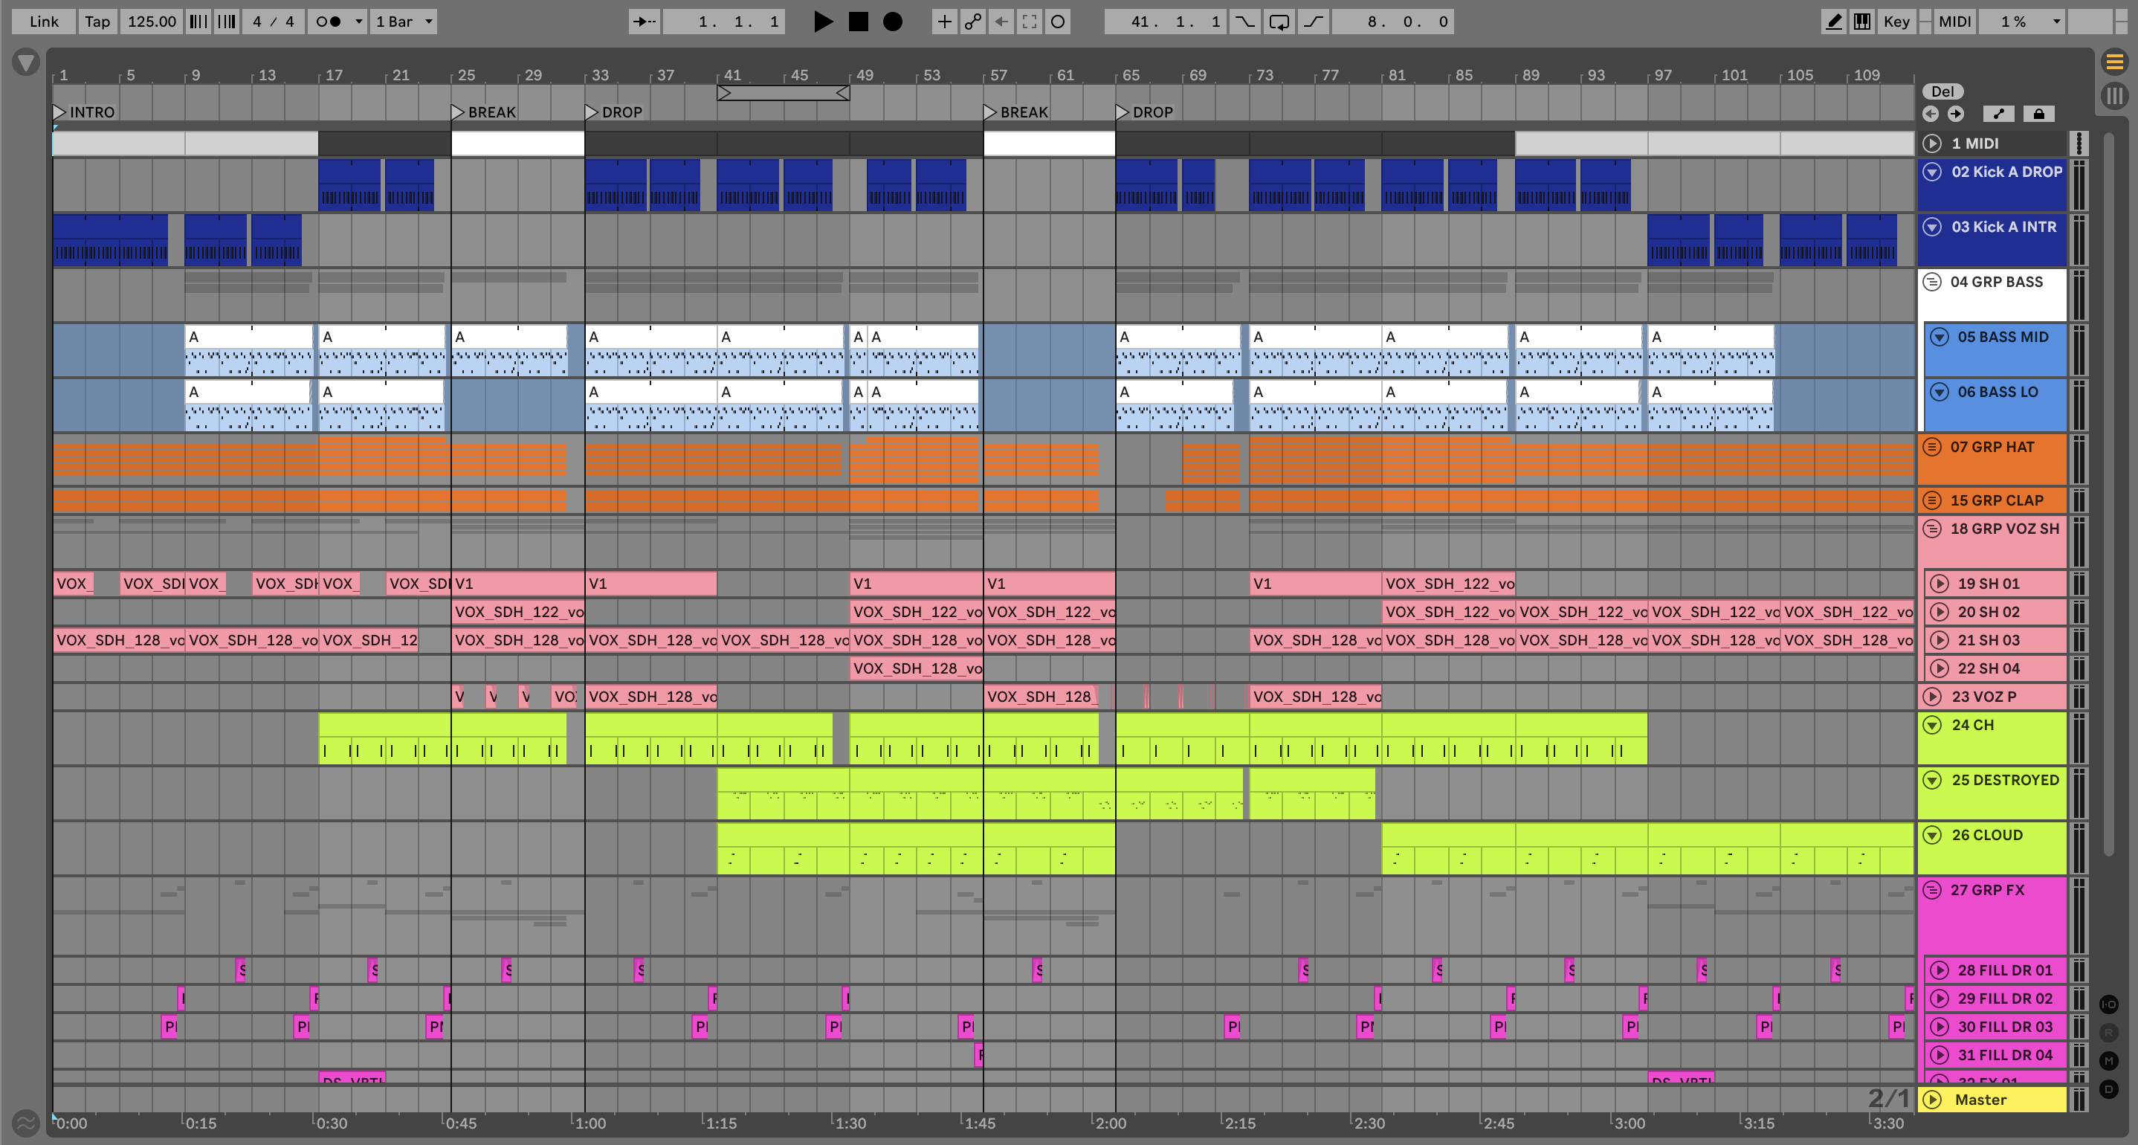
Task: Open the quantization 1 Bar dropdown
Action: click(x=404, y=22)
